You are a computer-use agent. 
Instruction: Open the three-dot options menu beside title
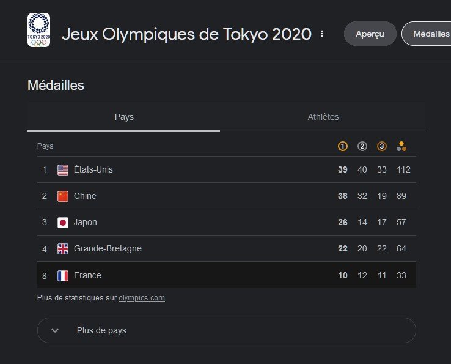pyautogui.click(x=322, y=34)
